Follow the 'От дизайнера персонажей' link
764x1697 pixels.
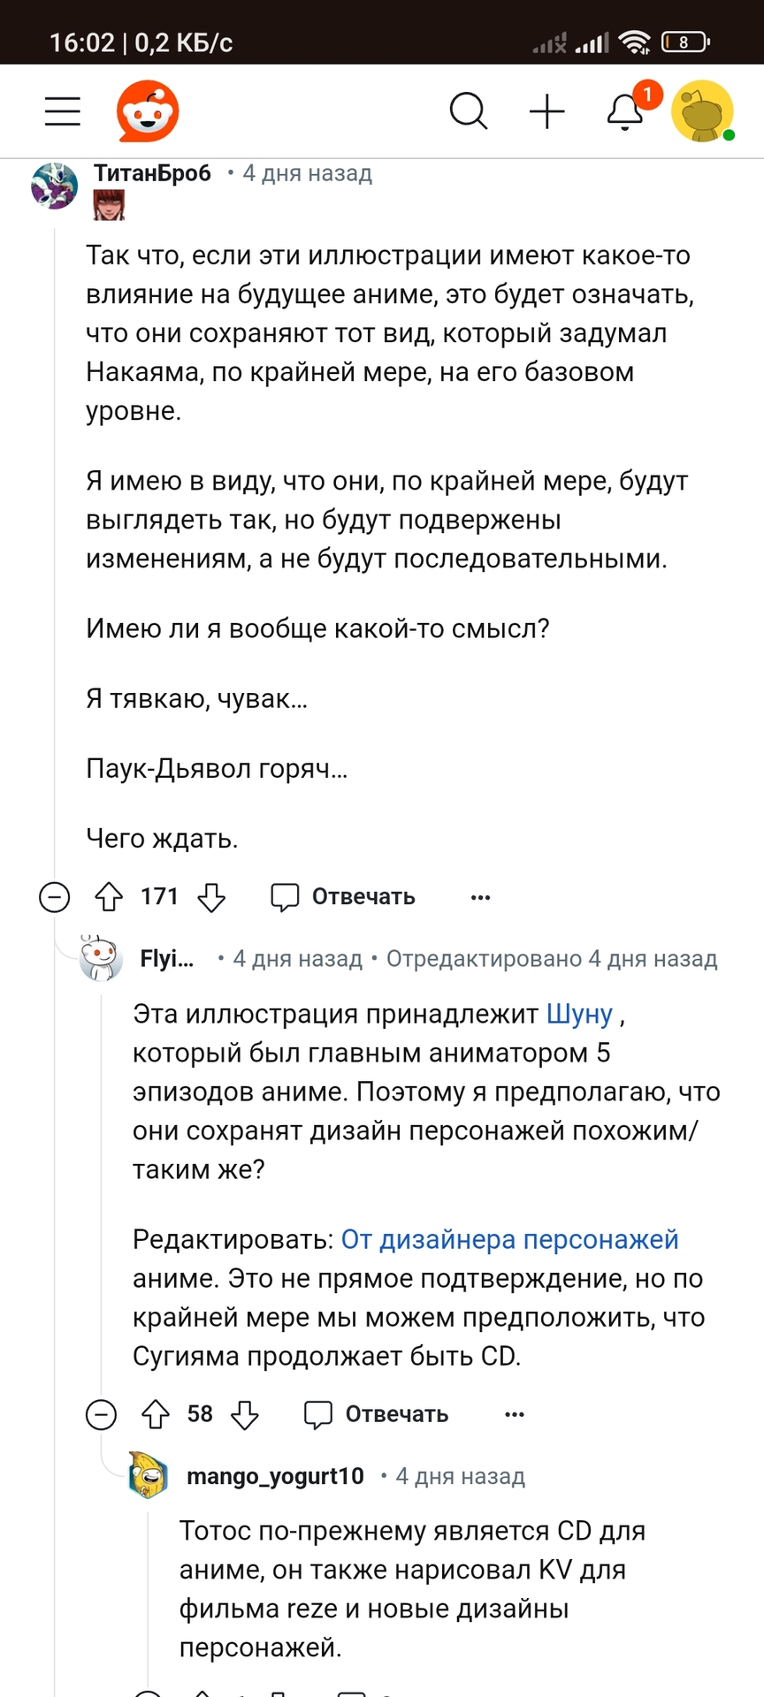pyautogui.click(x=509, y=1239)
